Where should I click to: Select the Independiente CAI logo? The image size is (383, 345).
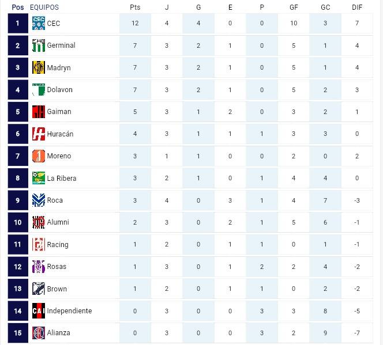tap(39, 311)
